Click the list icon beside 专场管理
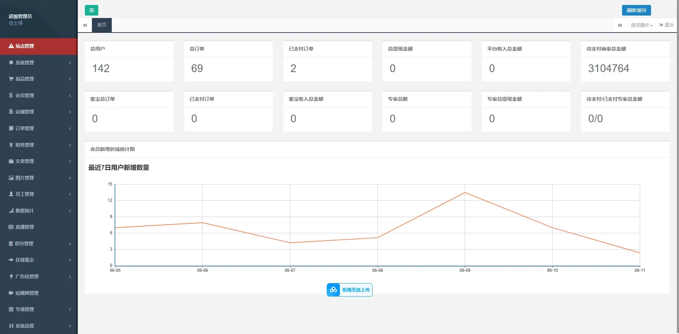This screenshot has width=679, height=334. tap(11, 309)
